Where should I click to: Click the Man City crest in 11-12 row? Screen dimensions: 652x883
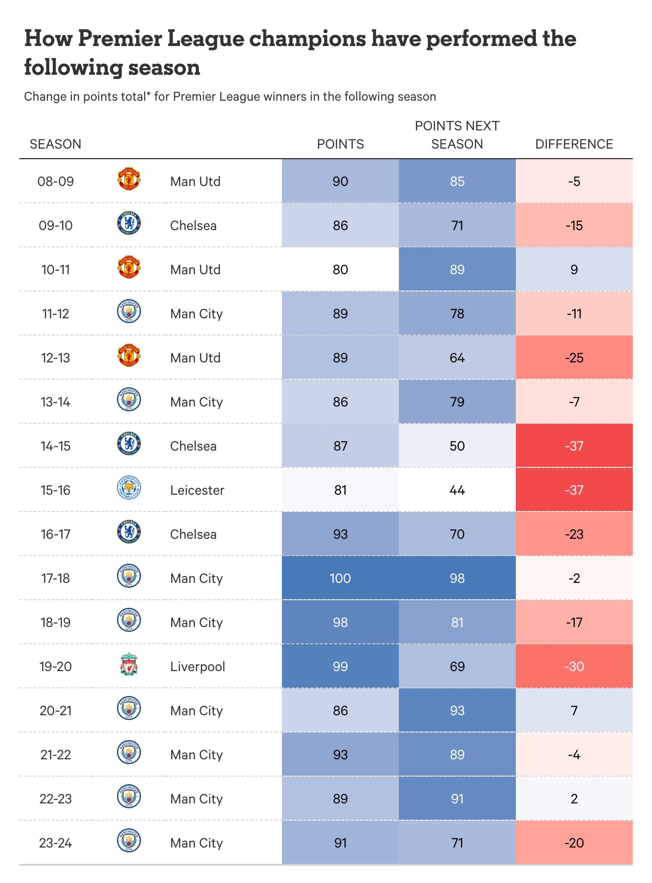[129, 312]
